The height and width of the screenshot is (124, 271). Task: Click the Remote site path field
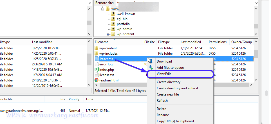click(183, 3)
